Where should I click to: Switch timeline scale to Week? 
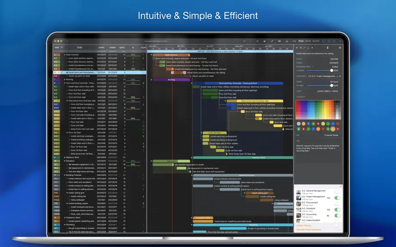pyautogui.click(x=301, y=41)
